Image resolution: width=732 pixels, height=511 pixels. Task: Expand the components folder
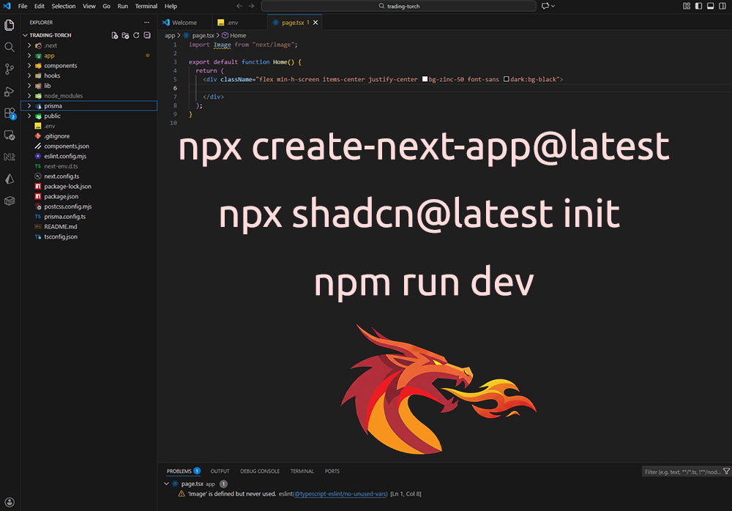click(29, 66)
